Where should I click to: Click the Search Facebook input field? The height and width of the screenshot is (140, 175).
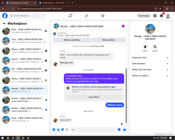[x=28, y=16]
